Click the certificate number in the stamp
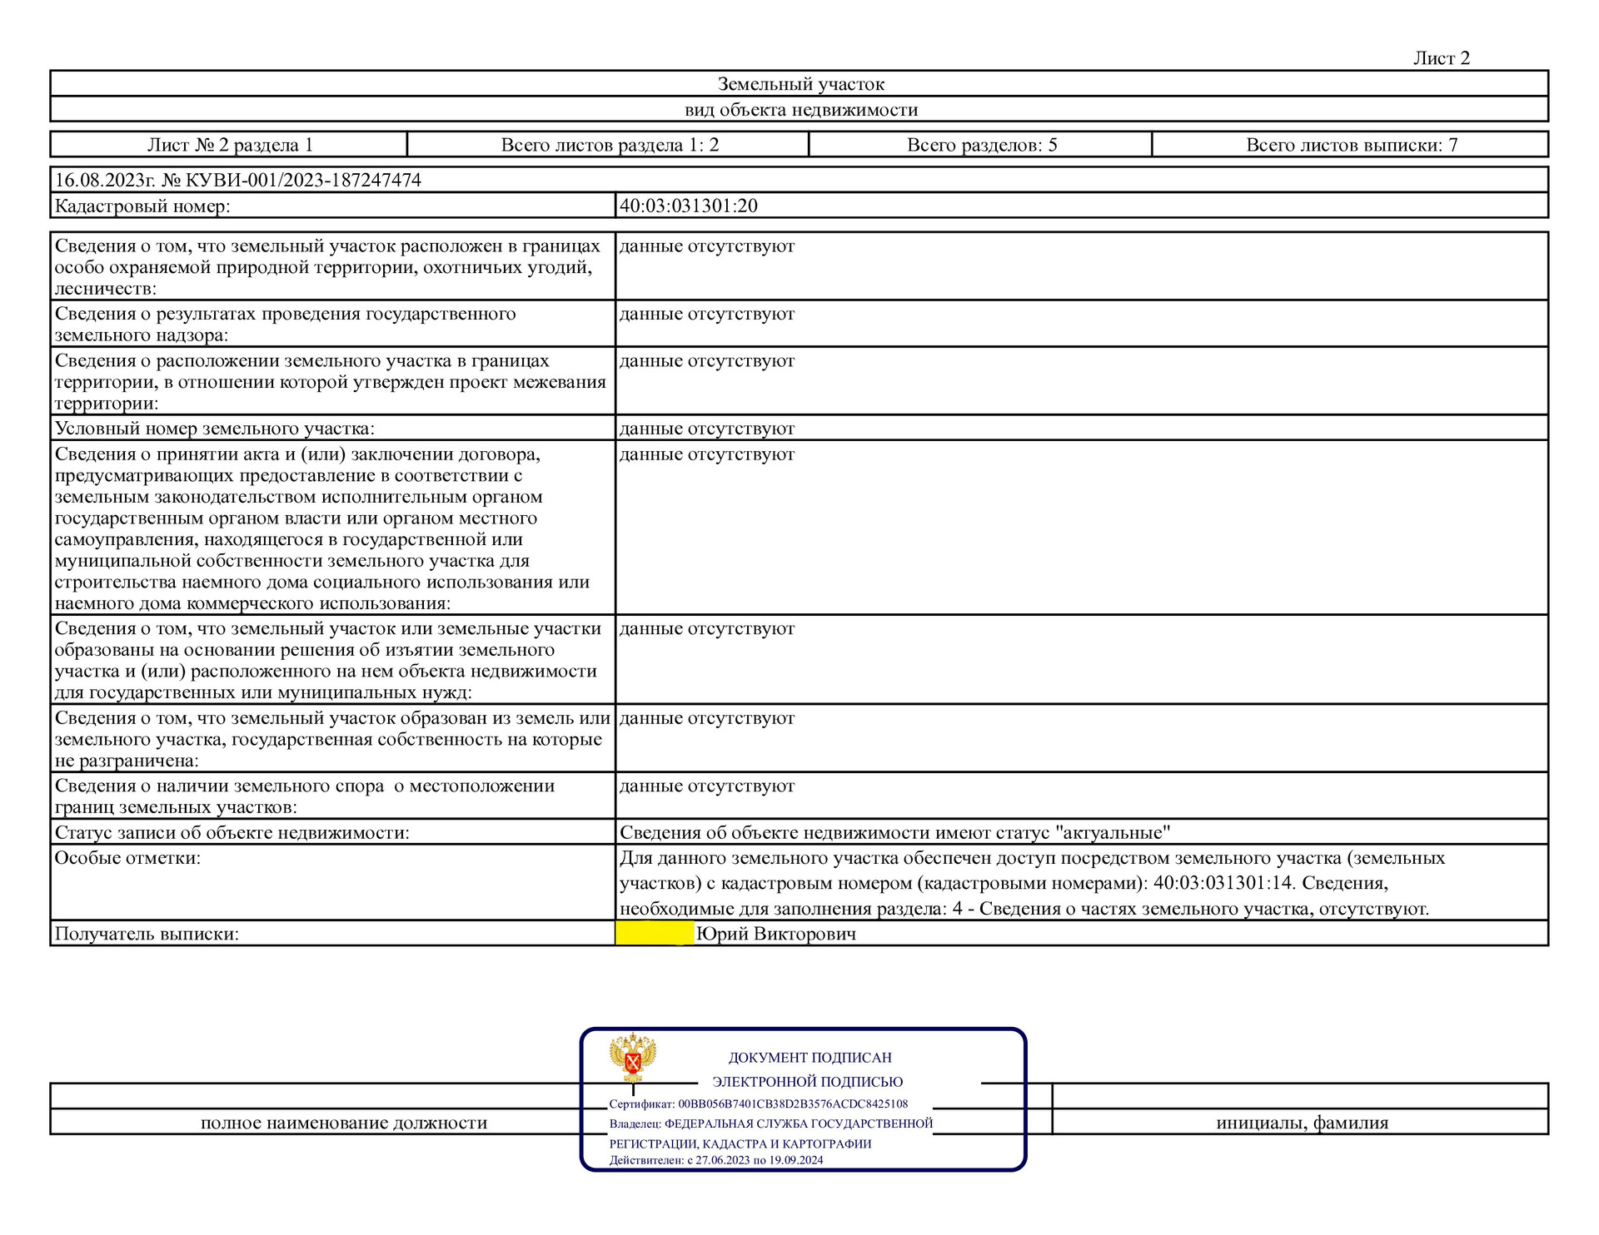The height and width of the screenshot is (1235, 1599). pos(792,1104)
